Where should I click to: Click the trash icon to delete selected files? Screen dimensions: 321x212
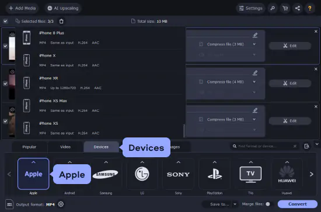pos(61,21)
